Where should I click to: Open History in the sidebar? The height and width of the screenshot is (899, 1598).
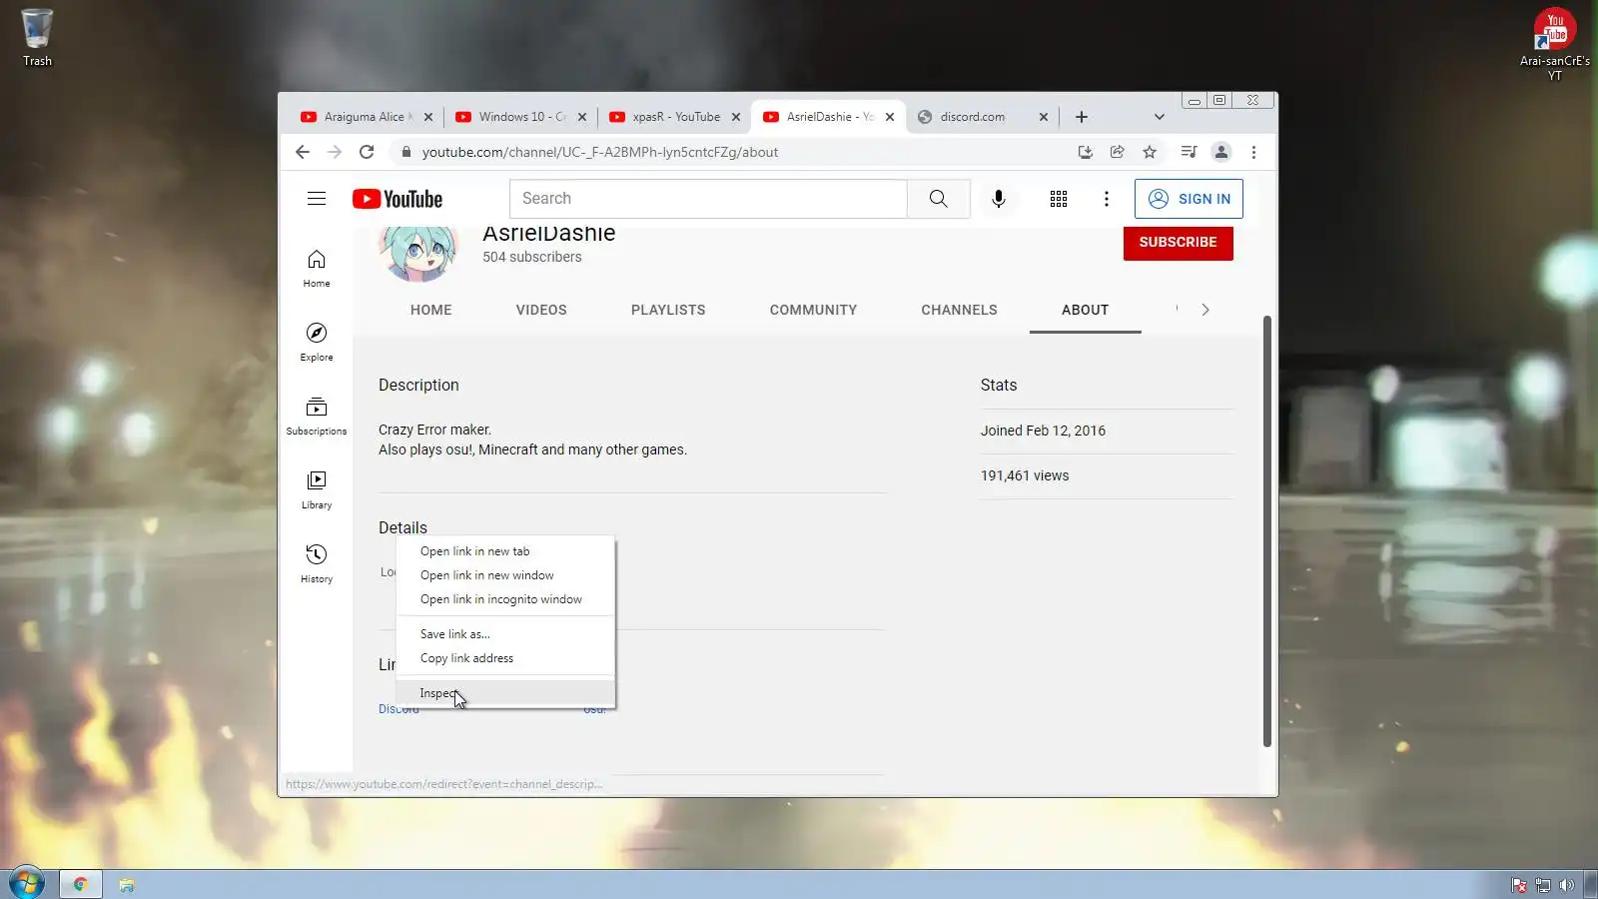(317, 564)
